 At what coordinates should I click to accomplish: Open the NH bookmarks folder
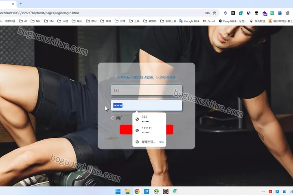(35, 21)
